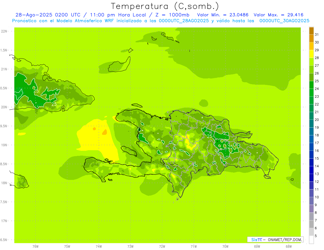
Task: Pick the green scale segment between 23 and 24
Action: (311, 93)
